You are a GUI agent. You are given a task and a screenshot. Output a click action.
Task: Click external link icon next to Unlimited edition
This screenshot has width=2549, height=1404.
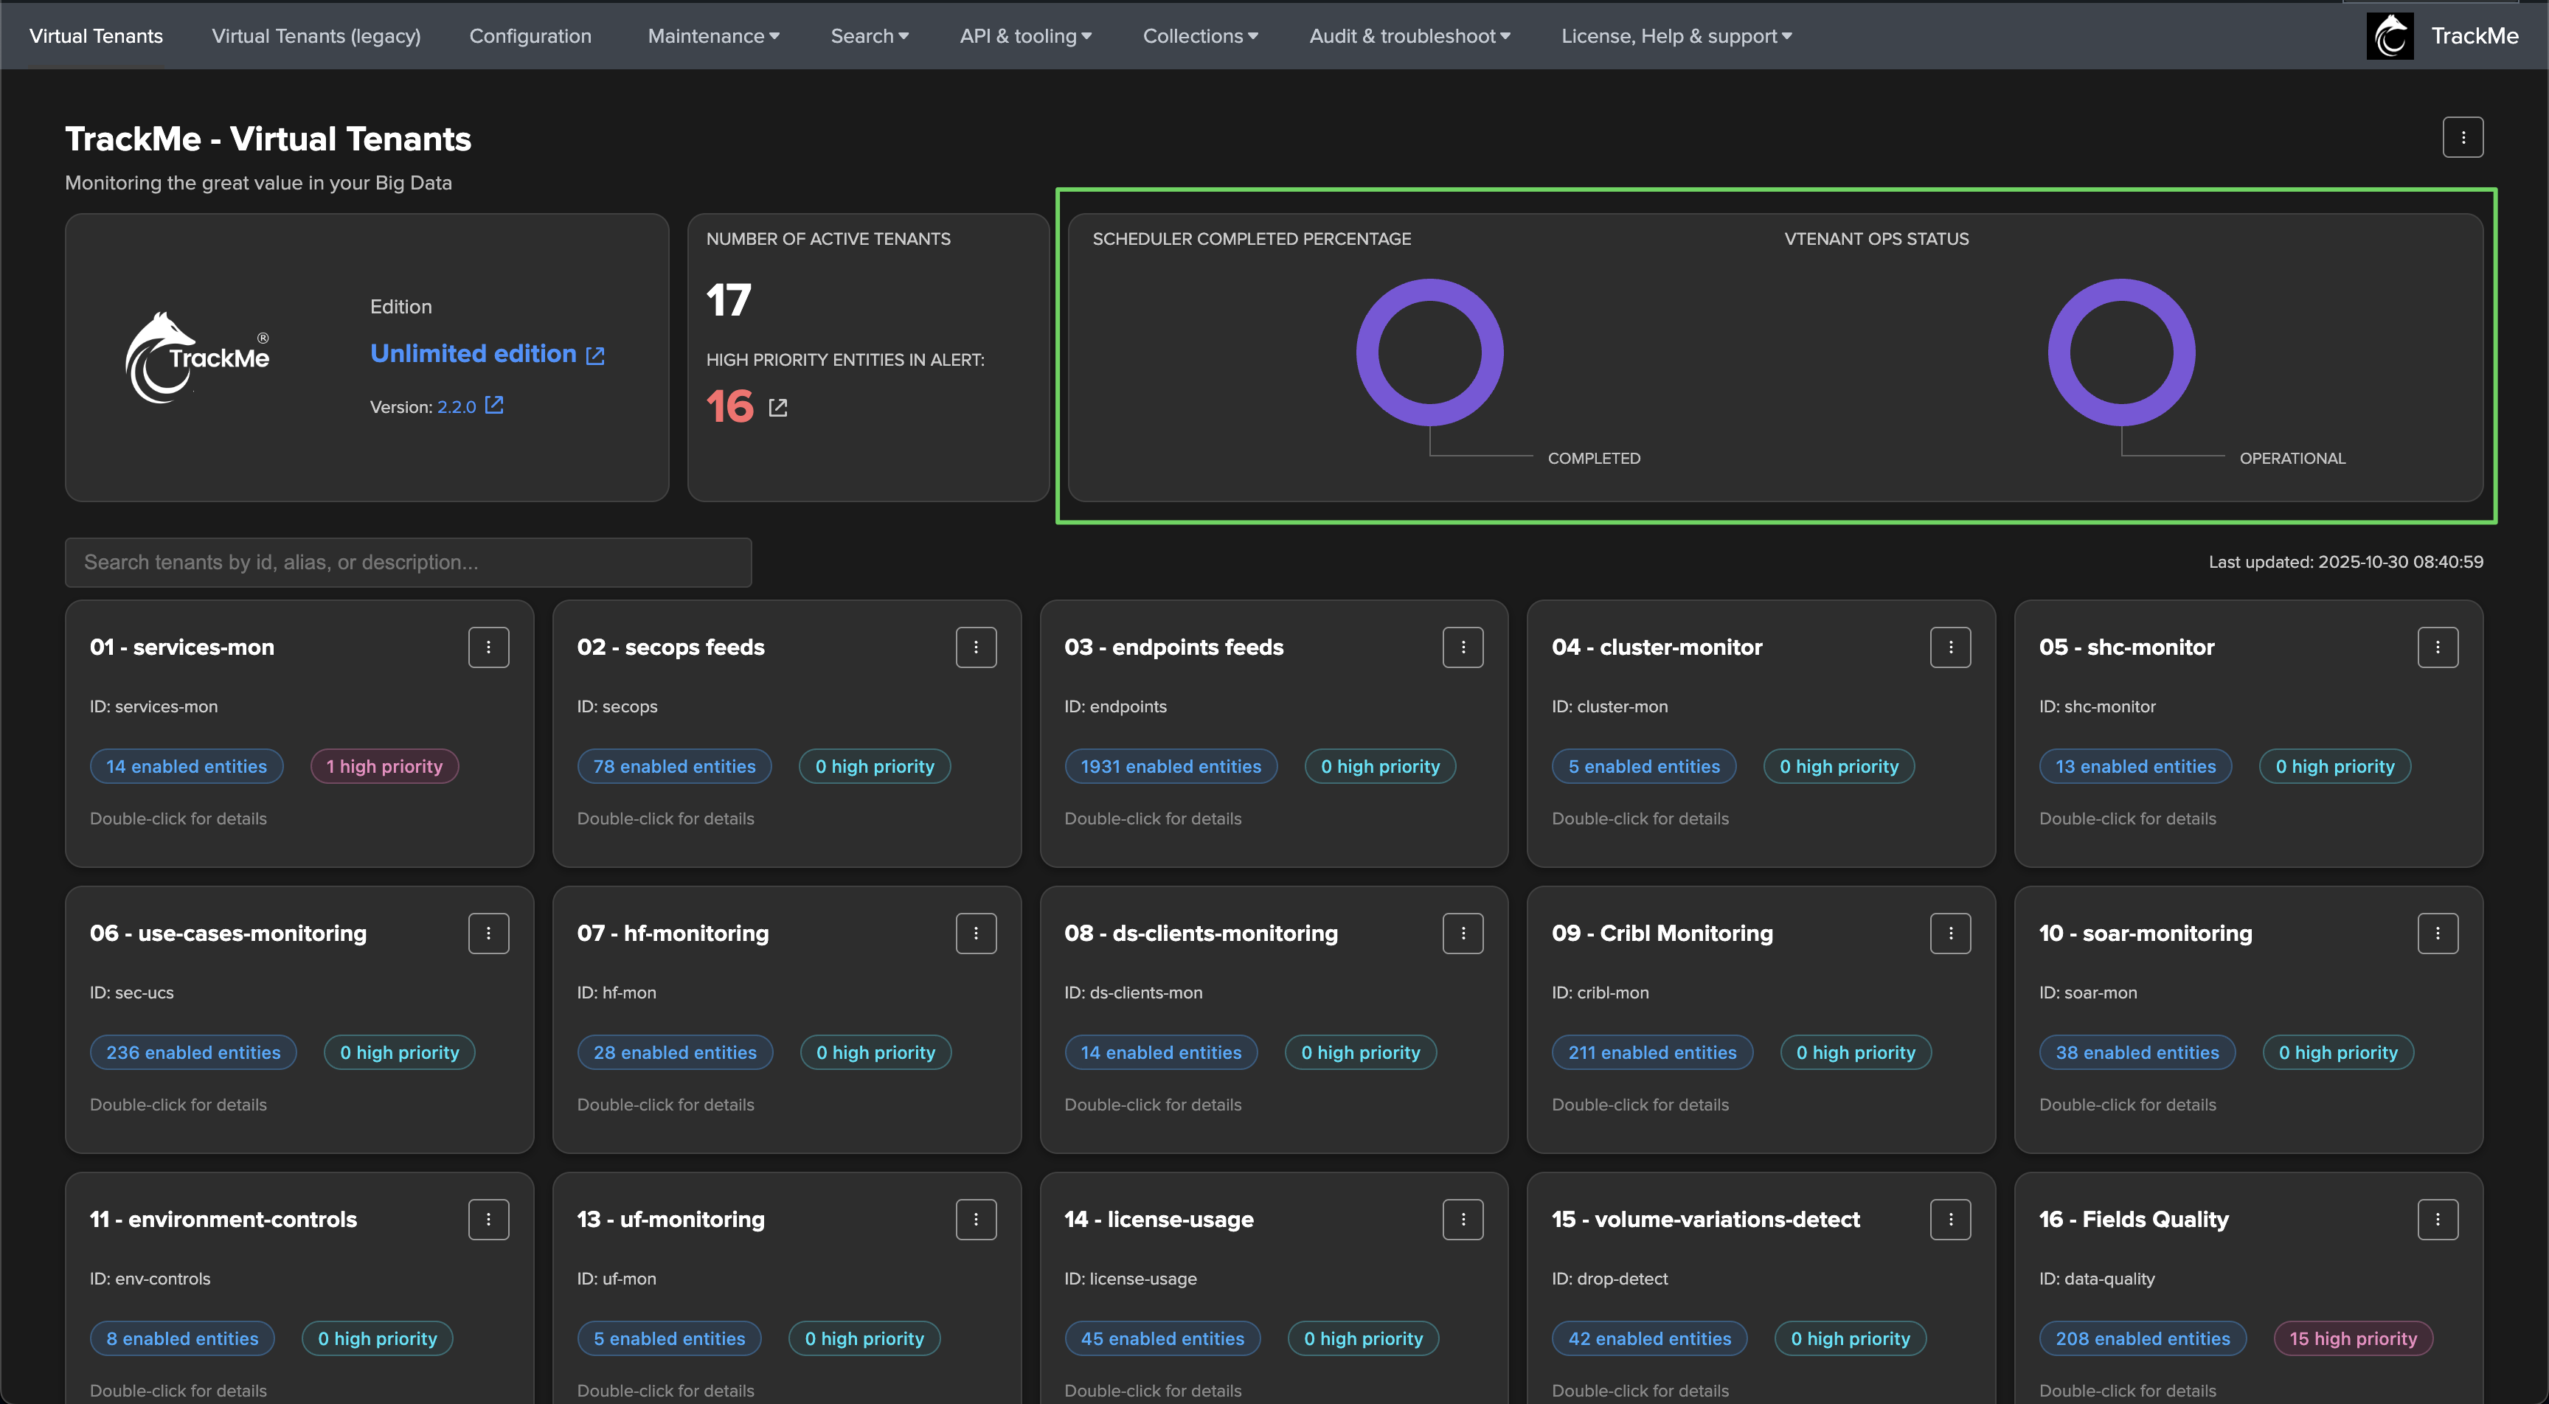coord(594,355)
